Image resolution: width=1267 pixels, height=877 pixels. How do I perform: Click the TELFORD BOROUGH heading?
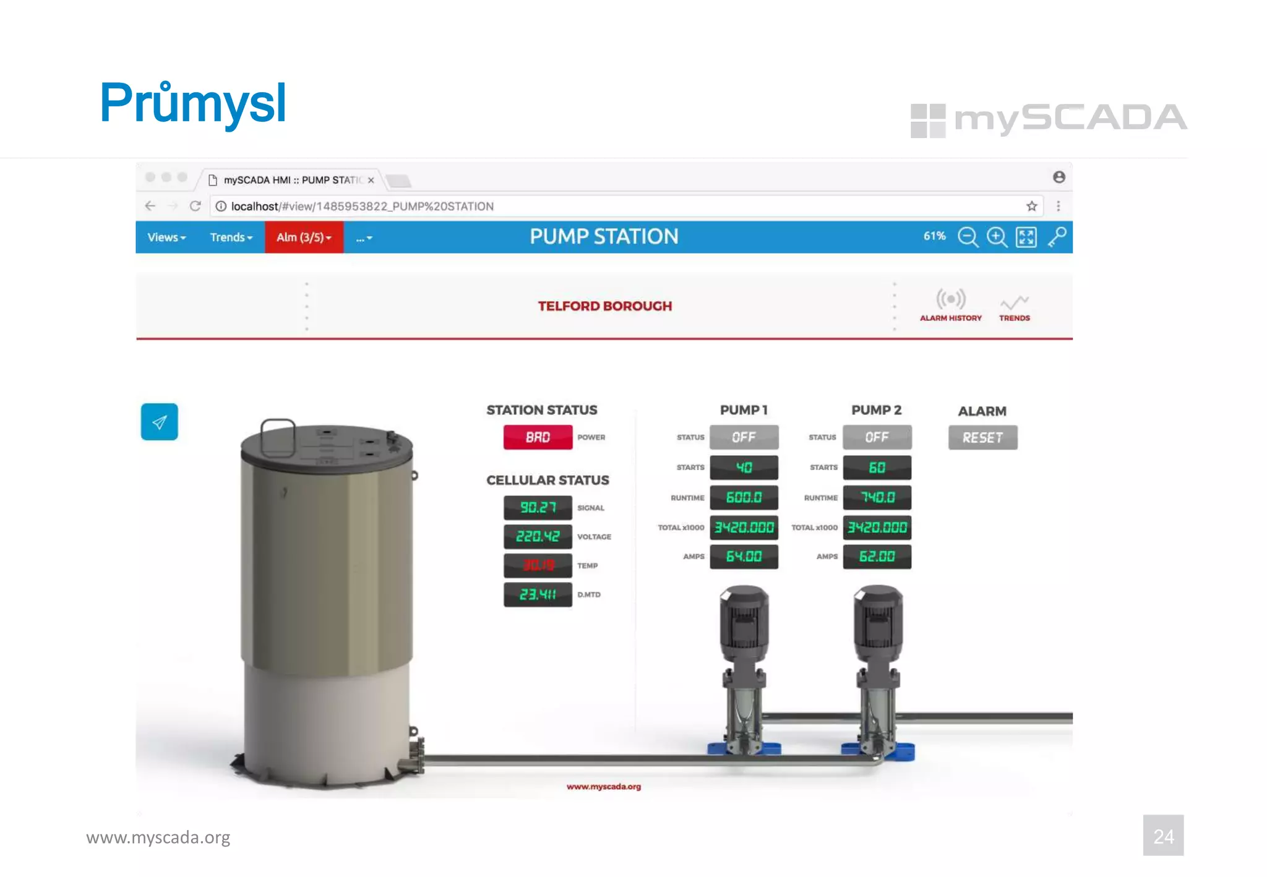pyautogui.click(x=604, y=306)
